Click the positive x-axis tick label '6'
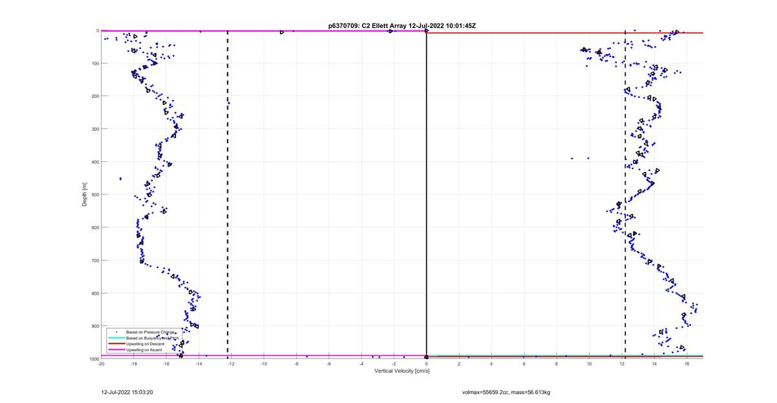Viewport: 777px width, 403px height. pyautogui.click(x=524, y=364)
